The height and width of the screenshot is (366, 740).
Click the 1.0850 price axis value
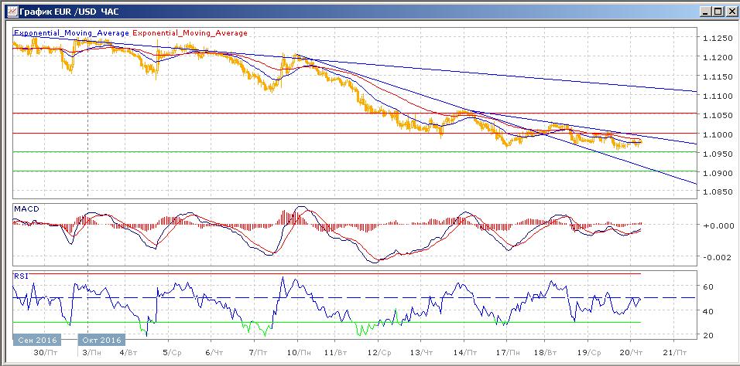[x=716, y=192]
